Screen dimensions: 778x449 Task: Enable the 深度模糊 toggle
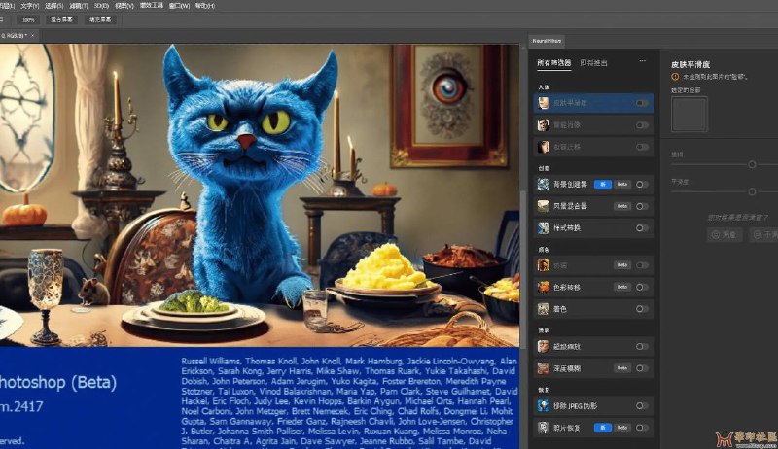pos(642,368)
